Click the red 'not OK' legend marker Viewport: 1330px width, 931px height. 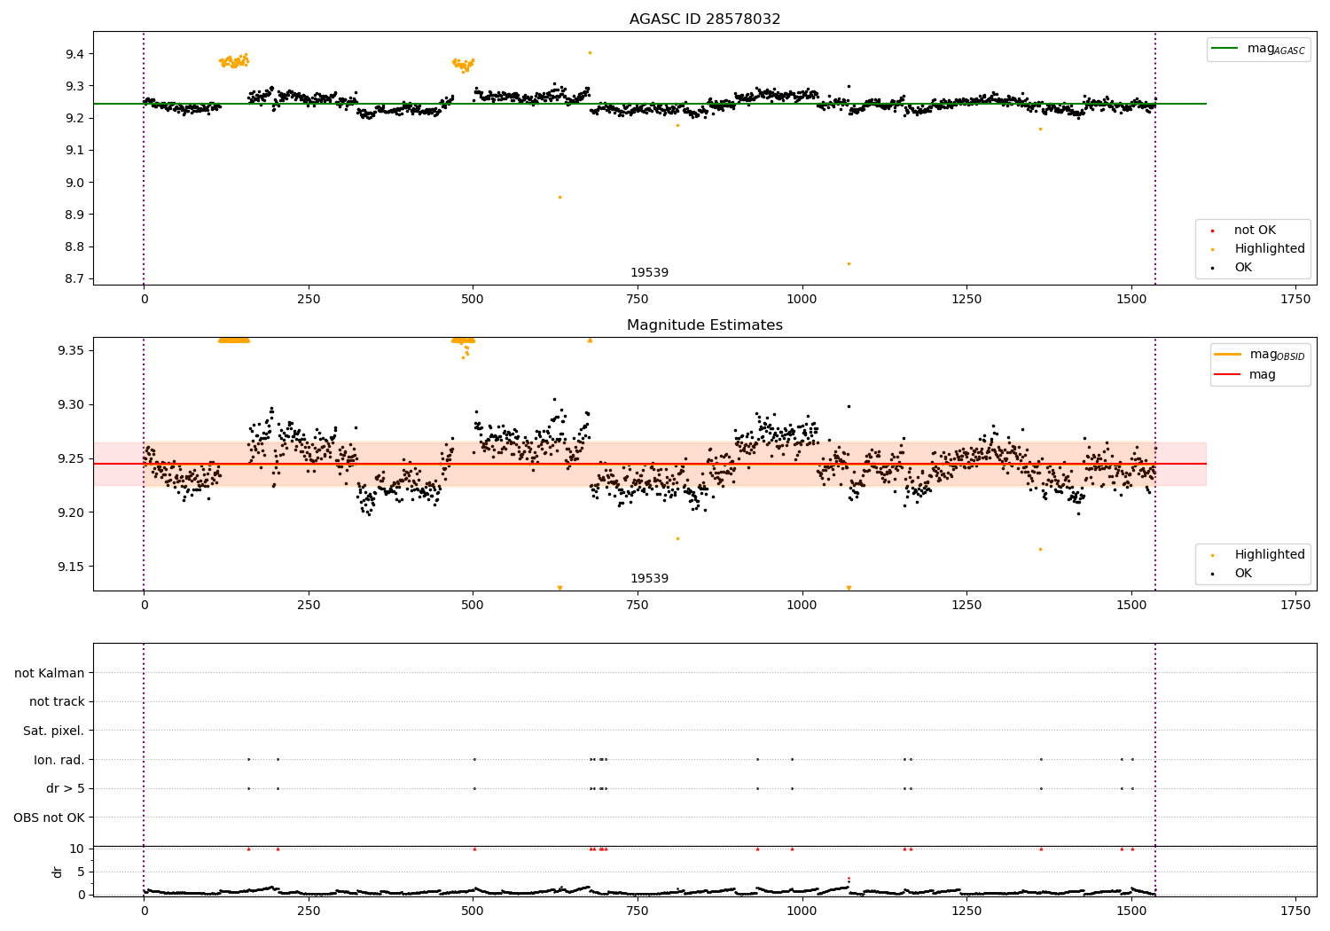coord(1212,231)
